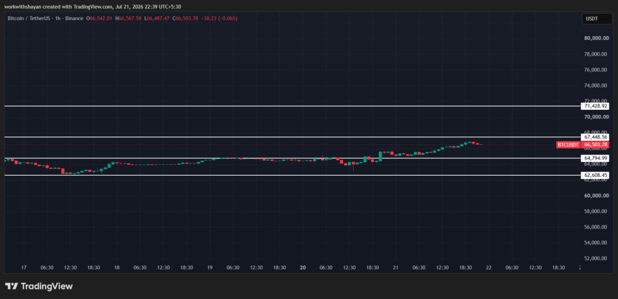The width and height of the screenshot is (618, 299).
Task: Click the date 21 on time axis
Action: click(396, 268)
